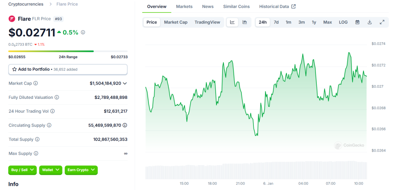This screenshot has height=190, width=395.
Task: Expand the Earn Crypto dropdown
Action: coord(81,170)
